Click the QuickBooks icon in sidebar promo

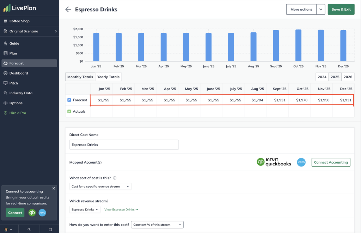tap(32, 213)
